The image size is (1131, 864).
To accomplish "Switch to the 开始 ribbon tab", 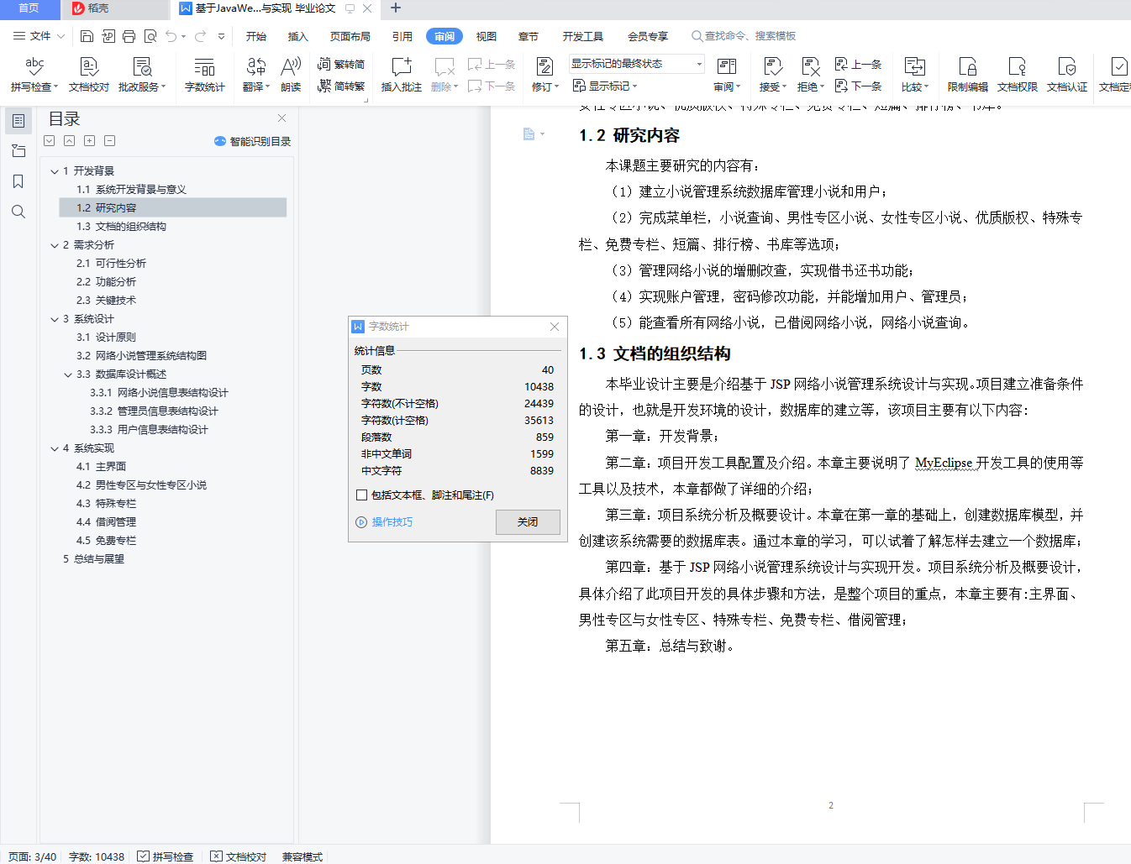I will coord(256,36).
